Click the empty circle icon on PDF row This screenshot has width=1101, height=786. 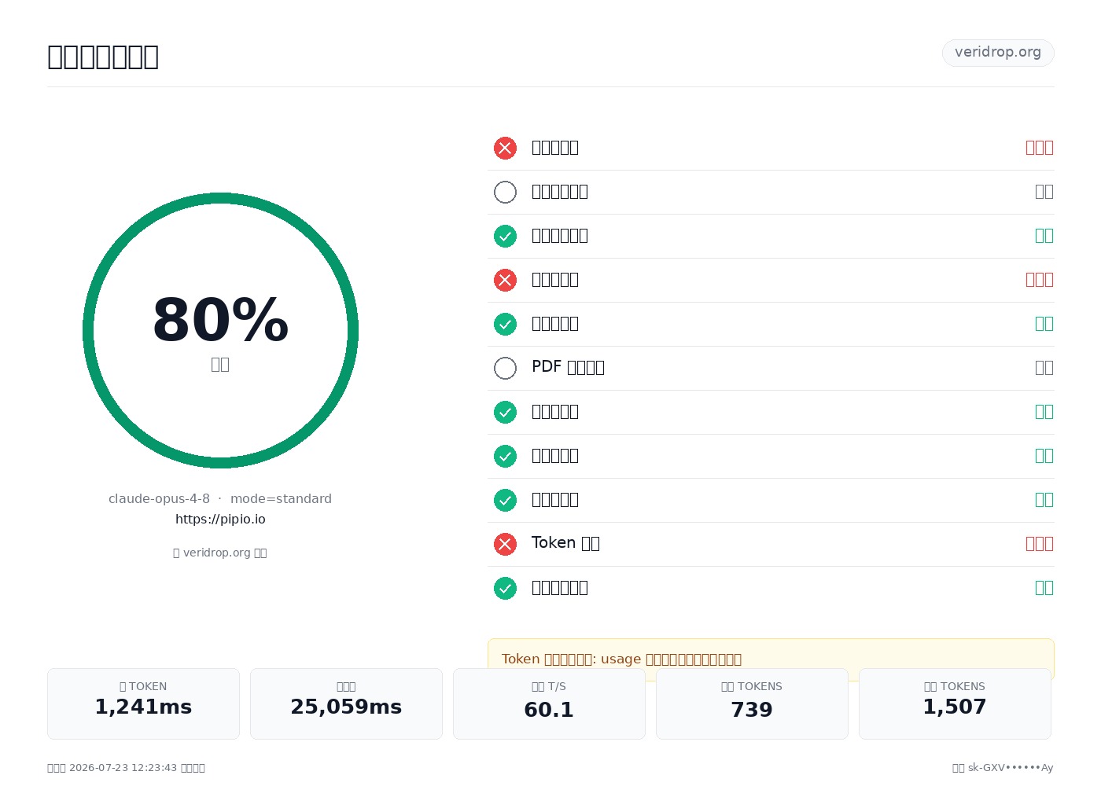[x=505, y=368]
